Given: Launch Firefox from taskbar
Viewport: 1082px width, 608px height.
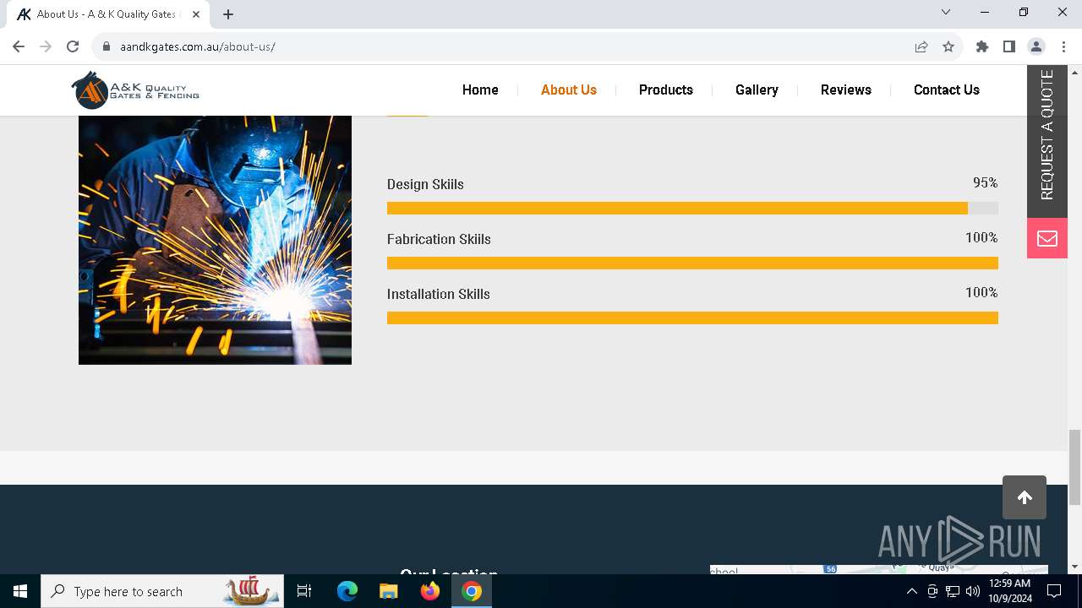Looking at the screenshot, I should (x=430, y=591).
